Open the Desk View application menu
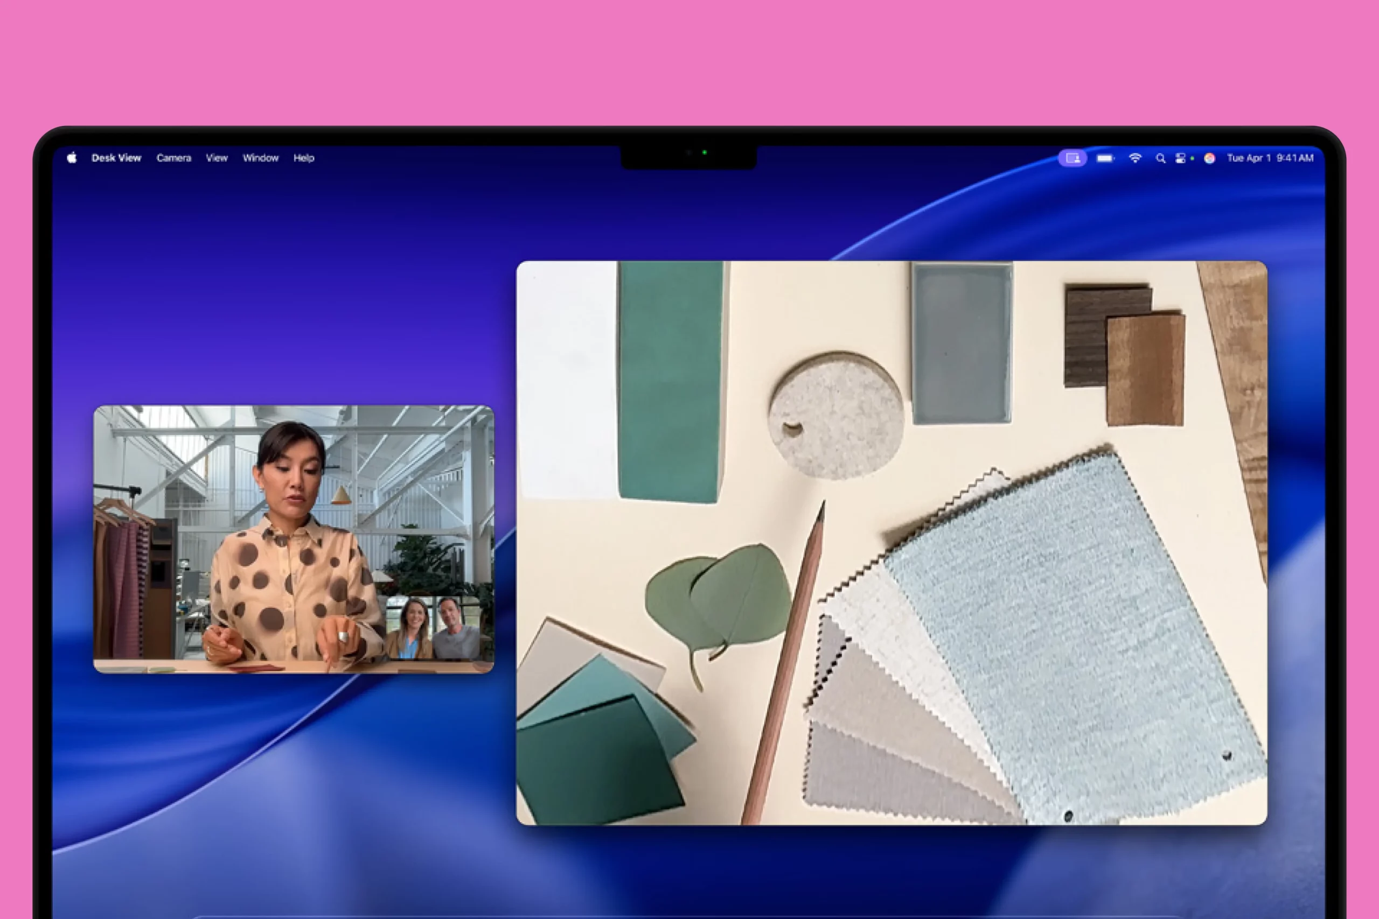The image size is (1379, 919). pyautogui.click(x=116, y=158)
